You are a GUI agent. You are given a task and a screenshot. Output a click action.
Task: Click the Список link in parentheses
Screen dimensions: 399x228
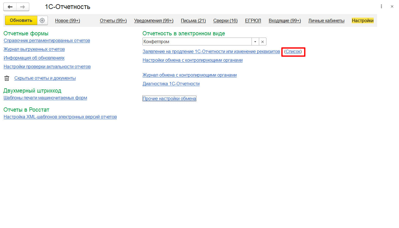tap(293, 52)
